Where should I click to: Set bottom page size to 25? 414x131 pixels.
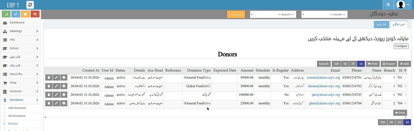tap(399, 122)
